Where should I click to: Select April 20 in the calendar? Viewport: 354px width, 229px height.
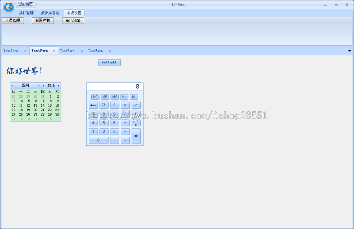point(35,110)
